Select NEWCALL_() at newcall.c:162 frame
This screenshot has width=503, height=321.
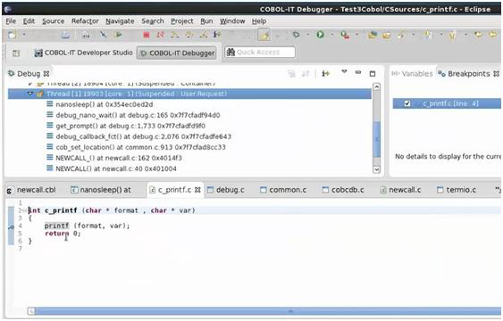119,158
